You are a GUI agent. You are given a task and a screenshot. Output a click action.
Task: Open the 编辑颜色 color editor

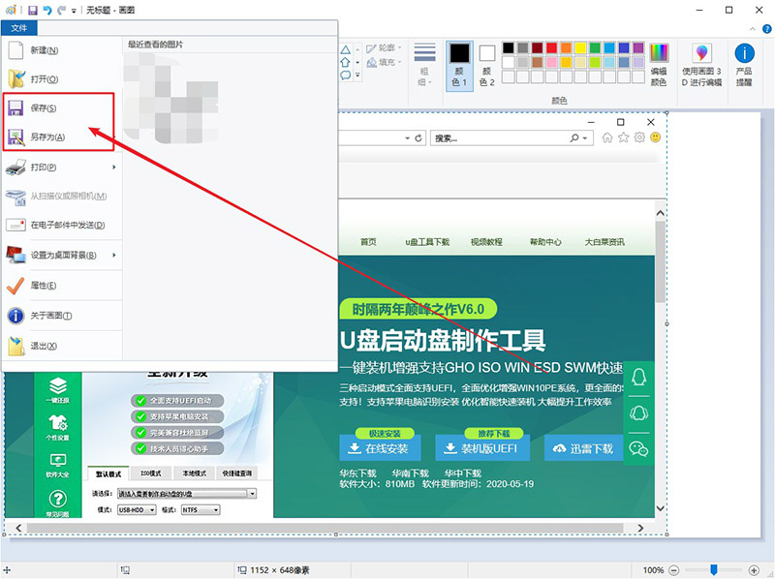[x=659, y=58]
